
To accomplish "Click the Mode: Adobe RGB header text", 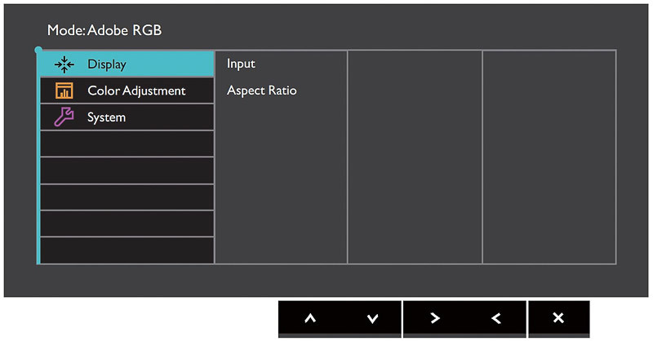I will [104, 30].
